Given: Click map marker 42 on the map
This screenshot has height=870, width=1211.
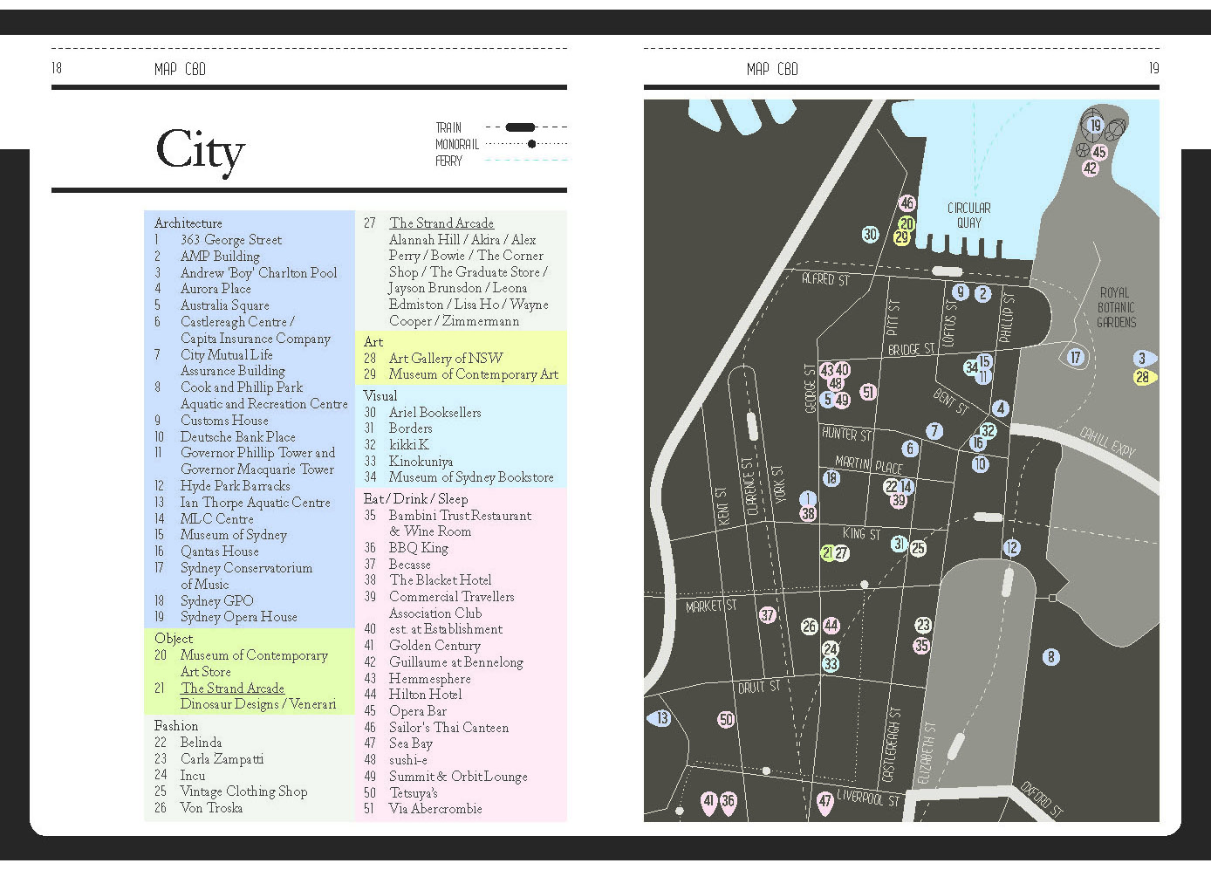Looking at the screenshot, I should point(1090,168).
